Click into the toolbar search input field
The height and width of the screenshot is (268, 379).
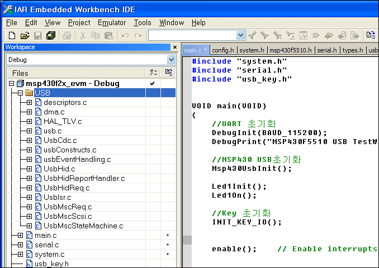click(x=192, y=36)
